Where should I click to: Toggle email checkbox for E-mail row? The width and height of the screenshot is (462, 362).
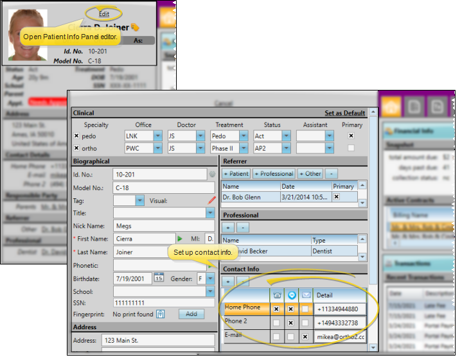coord(305,336)
